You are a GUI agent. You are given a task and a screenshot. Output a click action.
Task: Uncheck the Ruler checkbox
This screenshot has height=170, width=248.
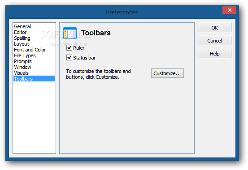pos(69,48)
